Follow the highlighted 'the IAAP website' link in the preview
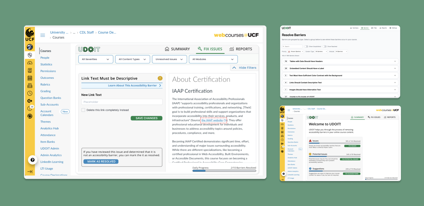 coord(212,120)
